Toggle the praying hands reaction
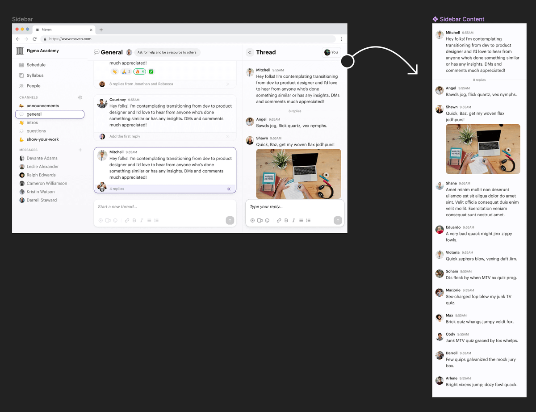536x412 pixels. click(126, 71)
